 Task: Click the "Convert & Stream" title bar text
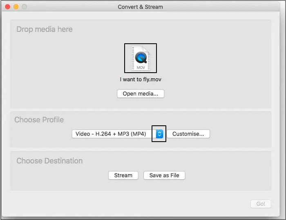140,7
